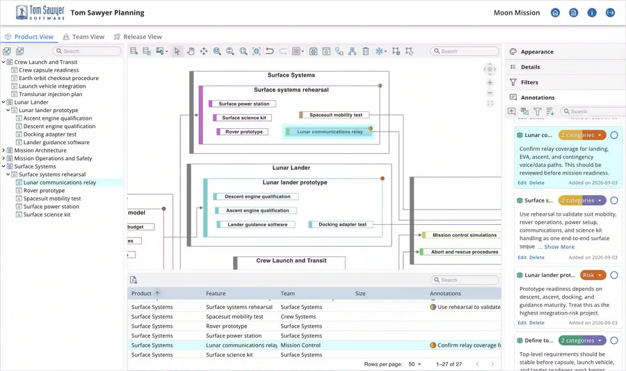This screenshot has width=626, height=371.
Task: Click the tree panel search field
Action: tap(87, 51)
